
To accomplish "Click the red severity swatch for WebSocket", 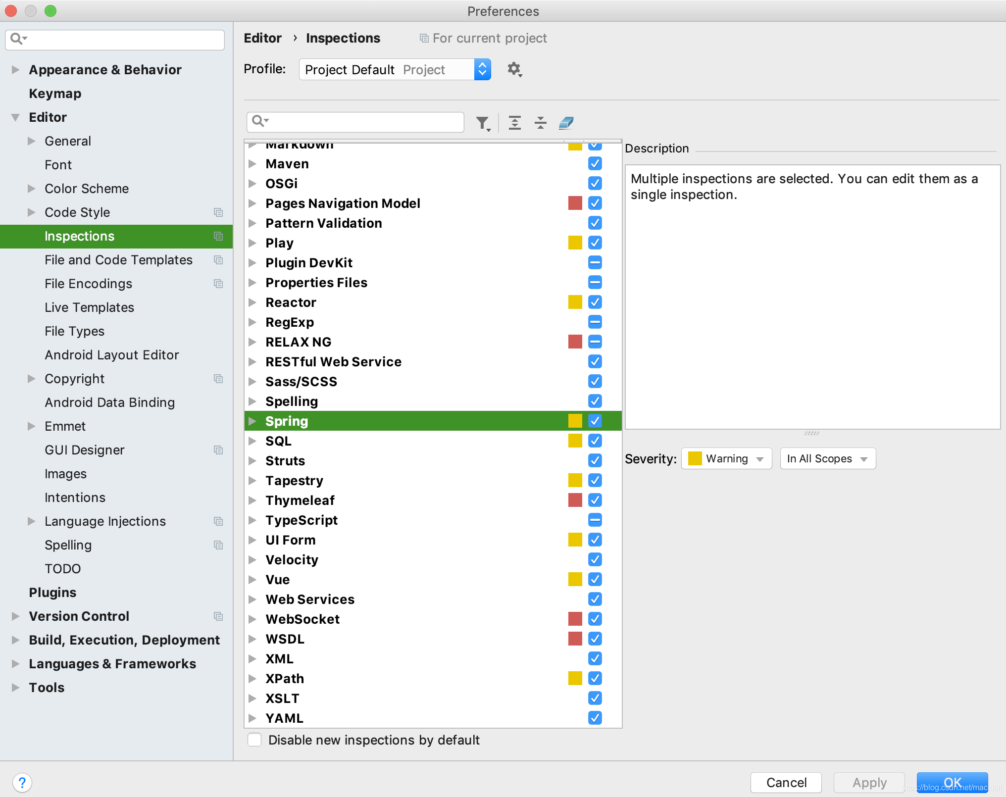I will point(575,619).
